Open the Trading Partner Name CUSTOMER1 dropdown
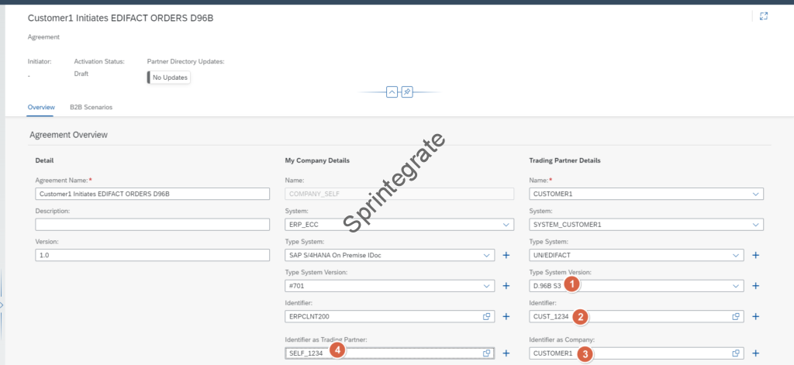This screenshot has height=365, width=794. (755, 194)
